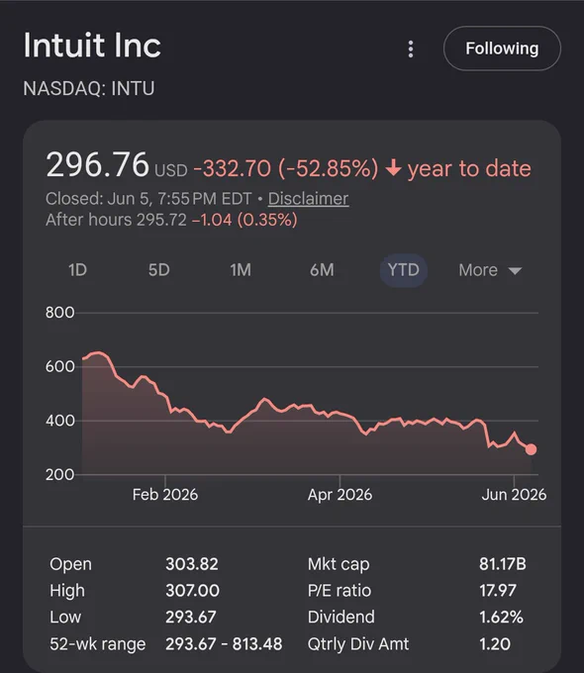Click the current price dot on chart
The width and height of the screenshot is (584, 673).
click(532, 449)
